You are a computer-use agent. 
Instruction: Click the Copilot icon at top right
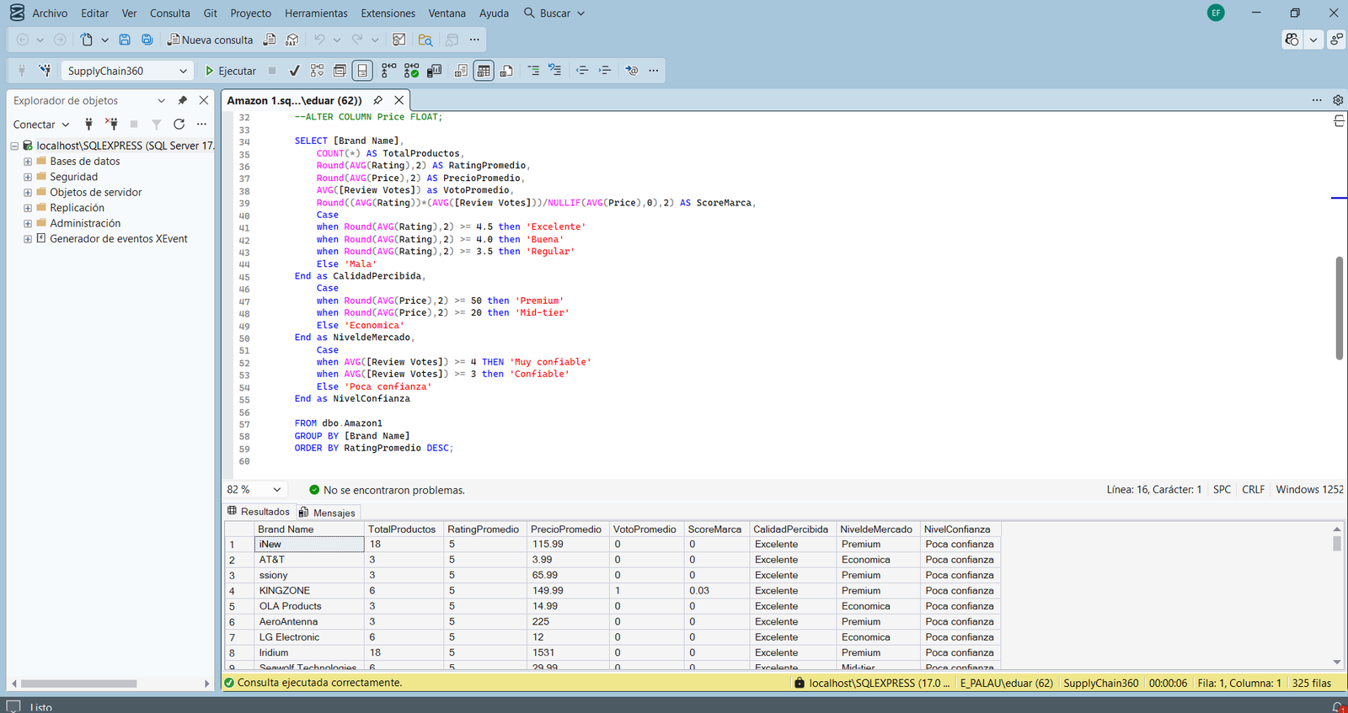point(1292,40)
